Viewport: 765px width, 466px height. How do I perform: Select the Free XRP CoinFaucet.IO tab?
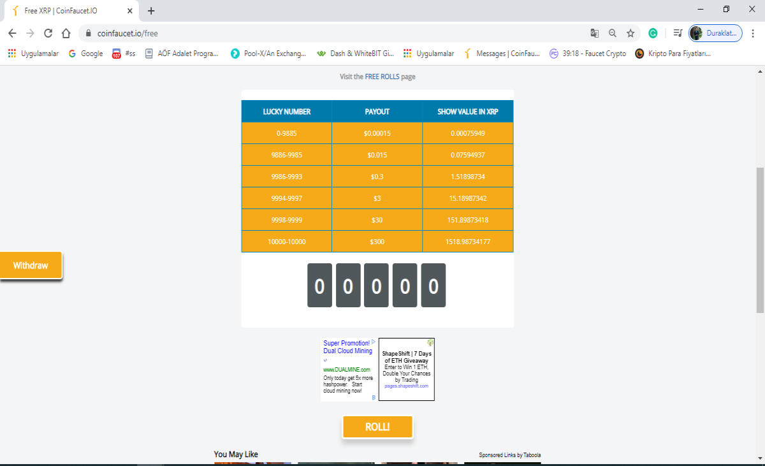coord(70,11)
